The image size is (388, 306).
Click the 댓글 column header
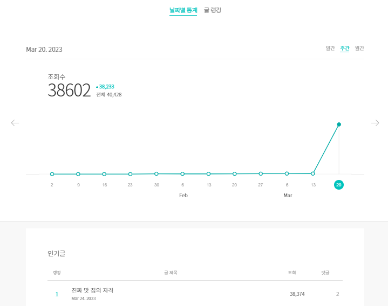[x=325, y=273]
